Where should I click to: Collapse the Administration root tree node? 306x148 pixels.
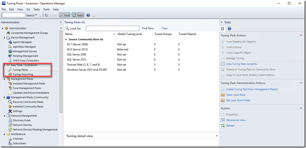[x=3, y=28]
